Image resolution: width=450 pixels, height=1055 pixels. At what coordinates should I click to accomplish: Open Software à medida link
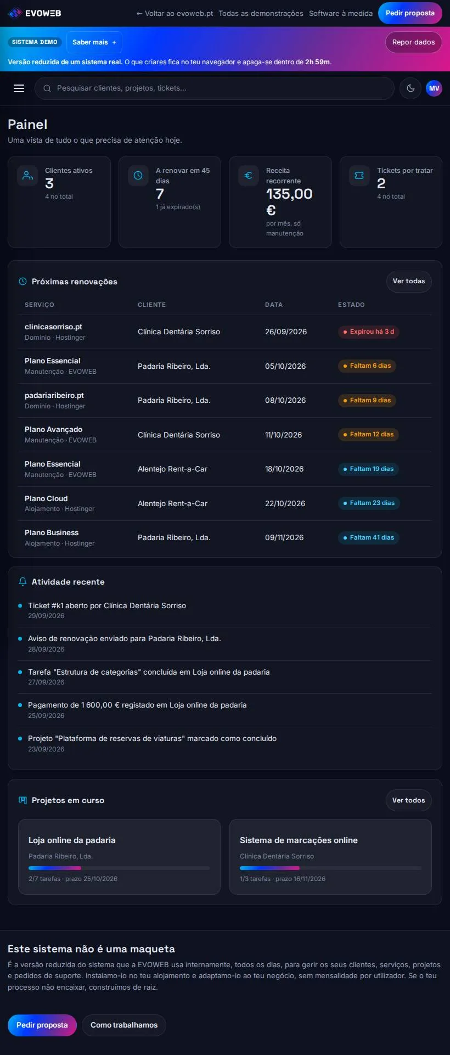[341, 13]
